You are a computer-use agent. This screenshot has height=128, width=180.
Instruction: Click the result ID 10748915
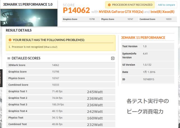click(x=149, y=79)
